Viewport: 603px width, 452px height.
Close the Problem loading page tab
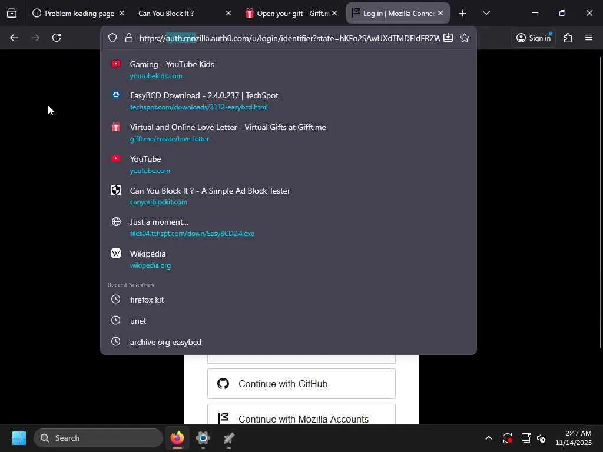(121, 13)
